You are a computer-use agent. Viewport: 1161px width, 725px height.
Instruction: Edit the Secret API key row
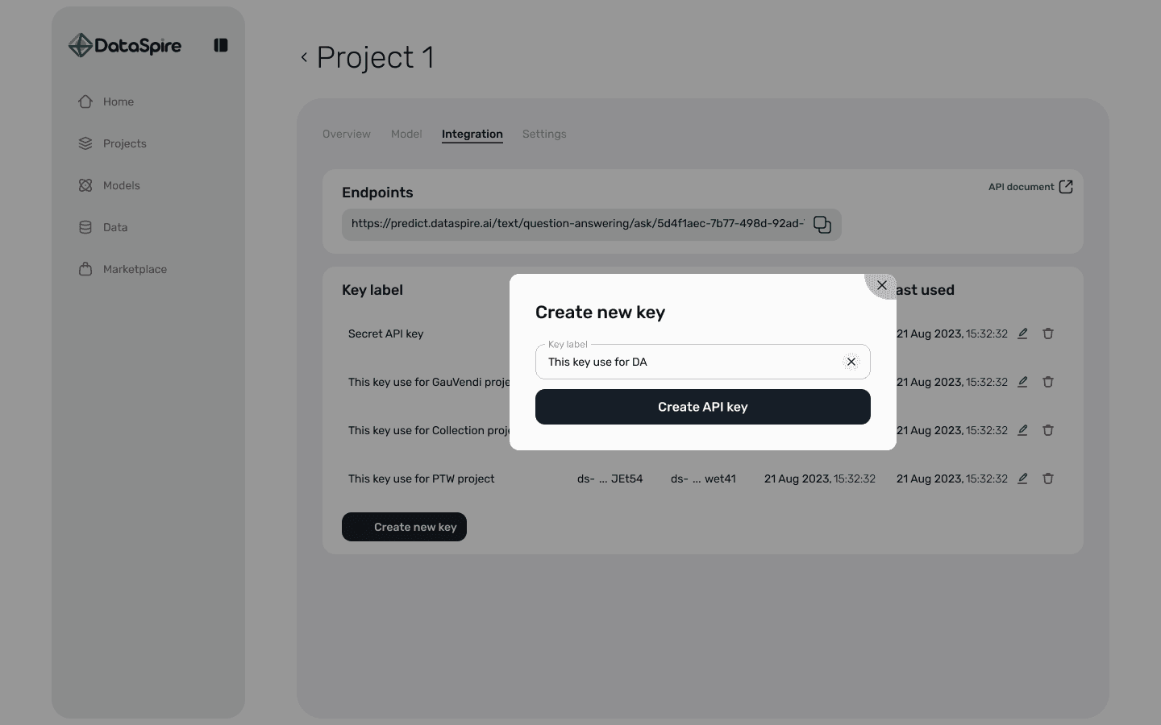1022,333
